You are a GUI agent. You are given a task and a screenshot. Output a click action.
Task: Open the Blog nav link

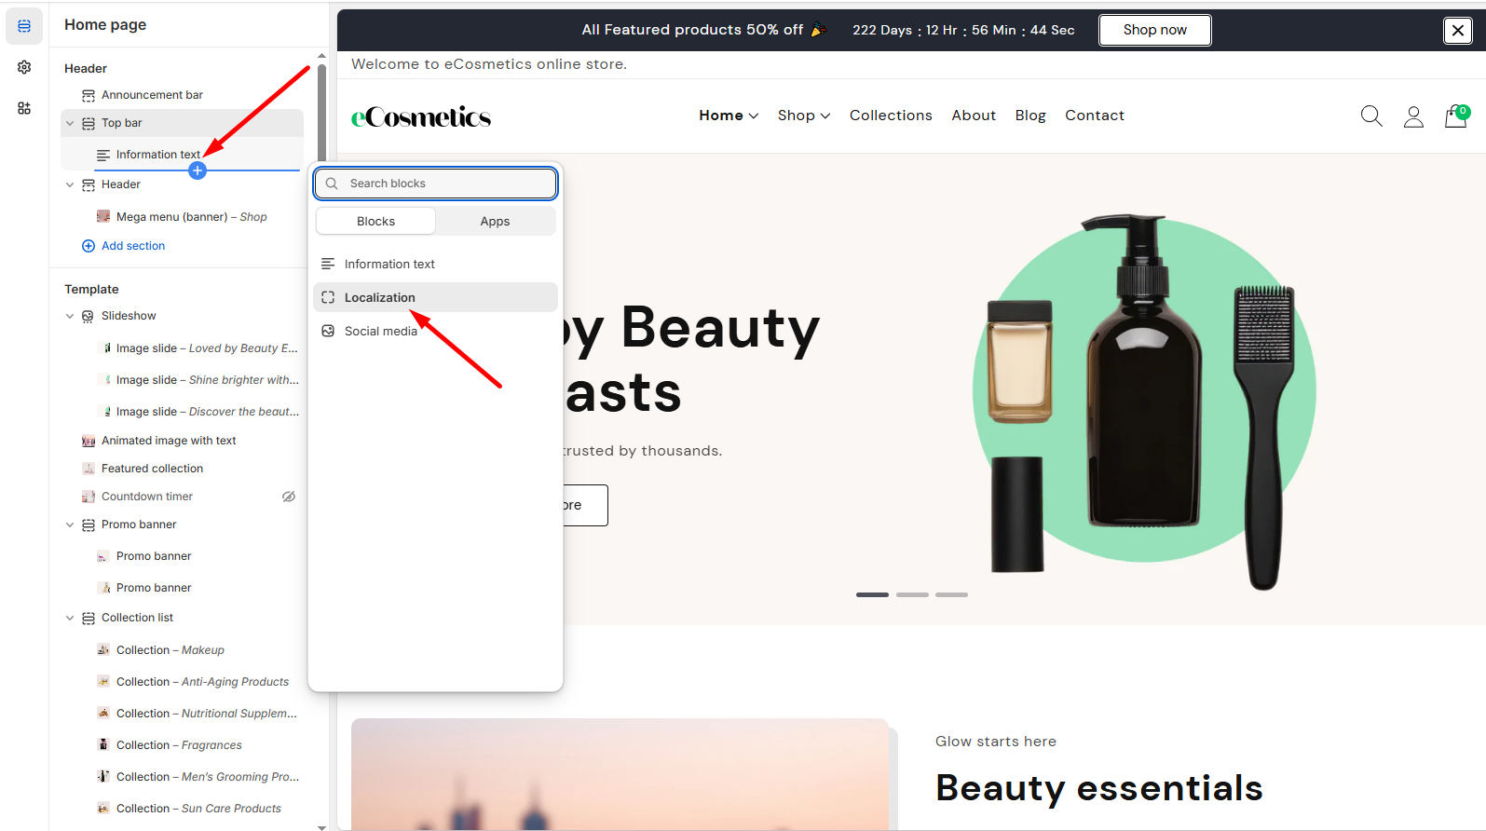(1030, 116)
